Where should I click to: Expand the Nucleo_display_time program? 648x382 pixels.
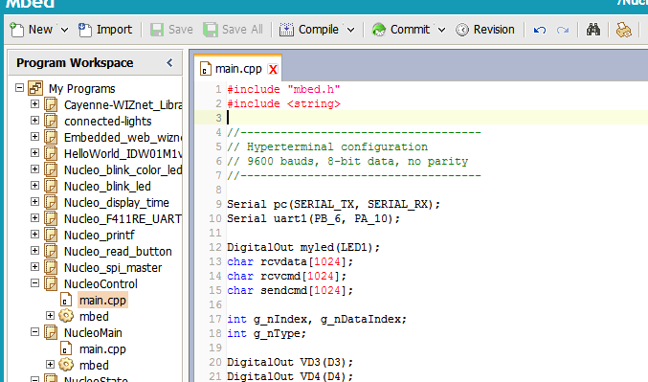35,202
